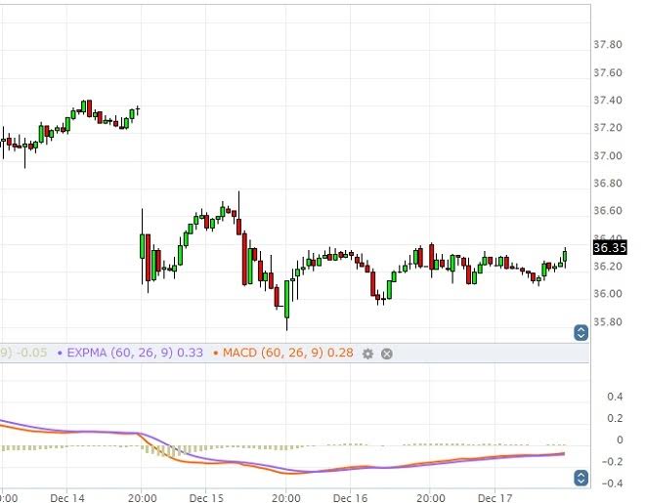This screenshot has height=503, width=645.
Task: Click the Dec 15 date label
Action: (206, 498)
